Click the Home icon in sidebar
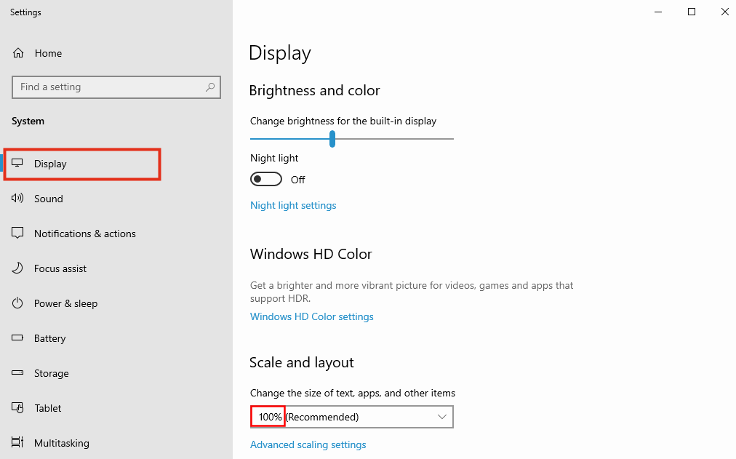Screen dimensions: 736x459 pos(18,53)
